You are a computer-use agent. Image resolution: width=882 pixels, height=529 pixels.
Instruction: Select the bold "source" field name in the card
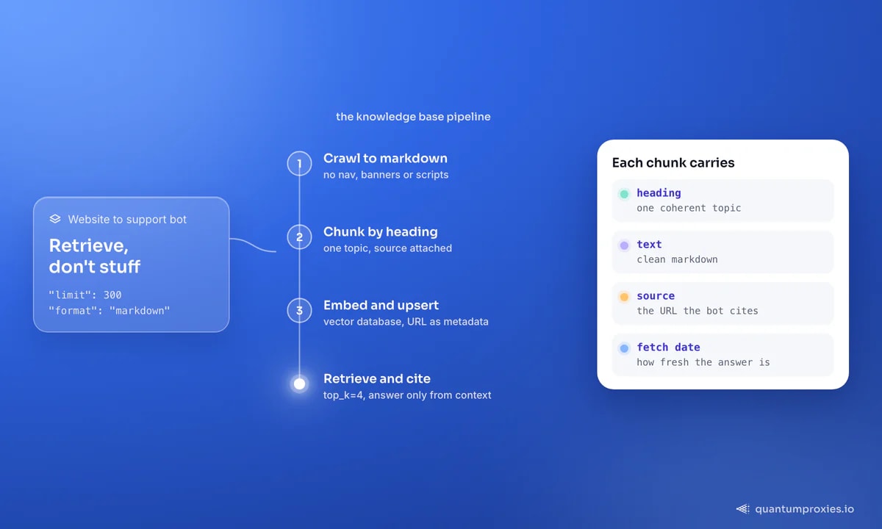656,295
